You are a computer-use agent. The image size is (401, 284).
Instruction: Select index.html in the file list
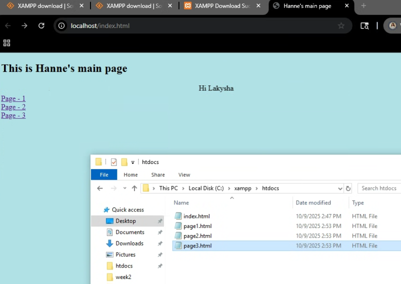point(196,216)
